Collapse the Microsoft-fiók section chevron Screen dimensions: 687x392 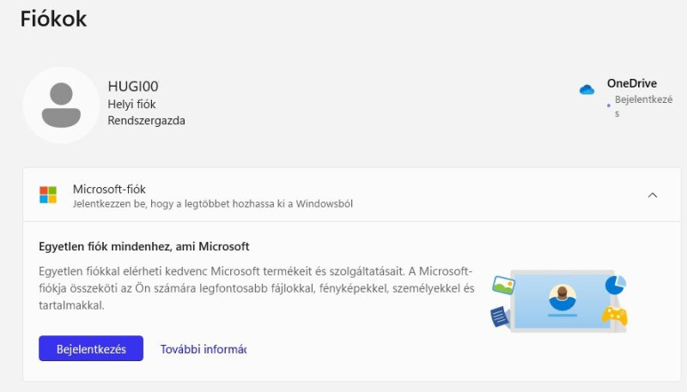tap(653, 195)
